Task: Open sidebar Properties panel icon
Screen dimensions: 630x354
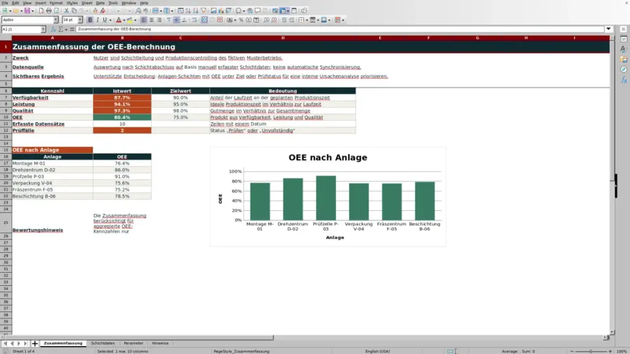Action: (x=624, y=39)
